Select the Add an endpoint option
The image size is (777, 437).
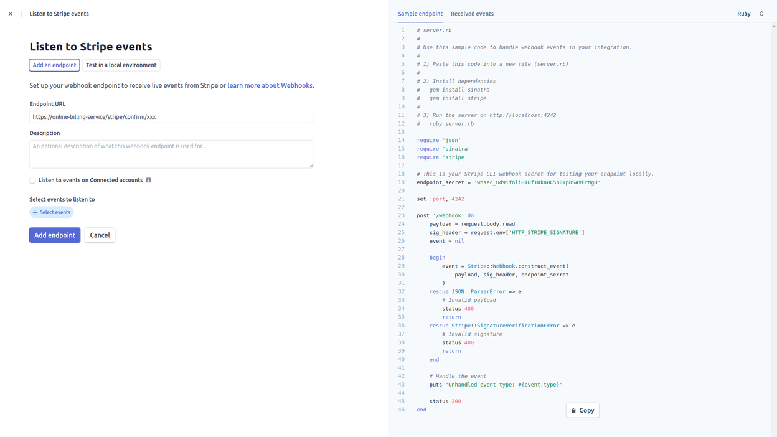(x=54, y=65)
